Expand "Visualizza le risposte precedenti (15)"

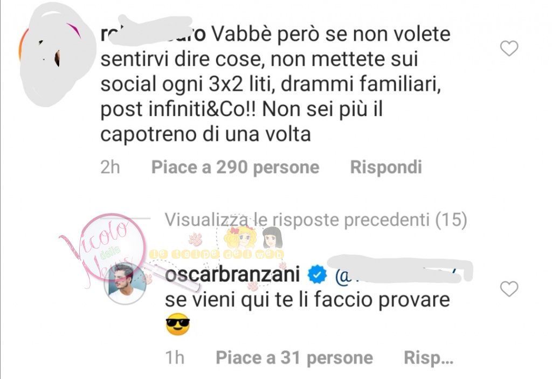tap(316, 220)
